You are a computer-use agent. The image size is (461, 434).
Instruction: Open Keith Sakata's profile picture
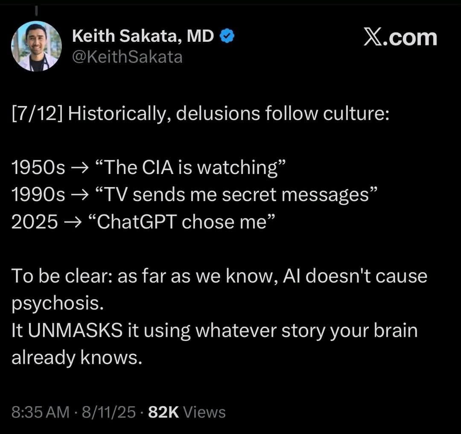pyautogui.click(x=37, y=46)
